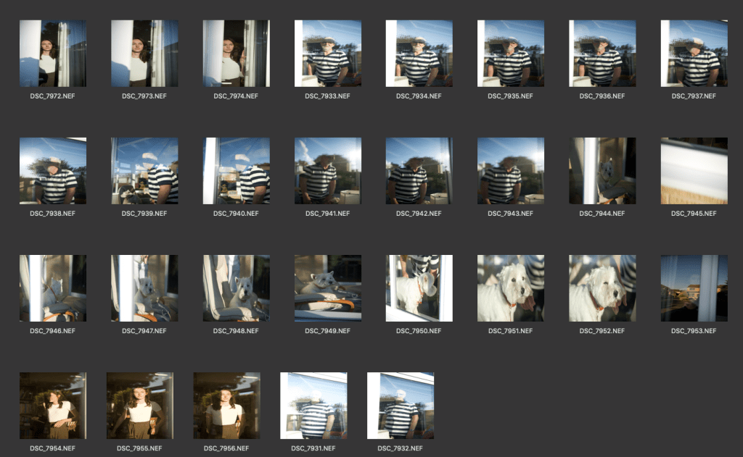Pick the DSC_7954.NEF portrait thumbnail
Viewport: 743px width, 457px height.
pyautogui.click(x=53, y=406)
